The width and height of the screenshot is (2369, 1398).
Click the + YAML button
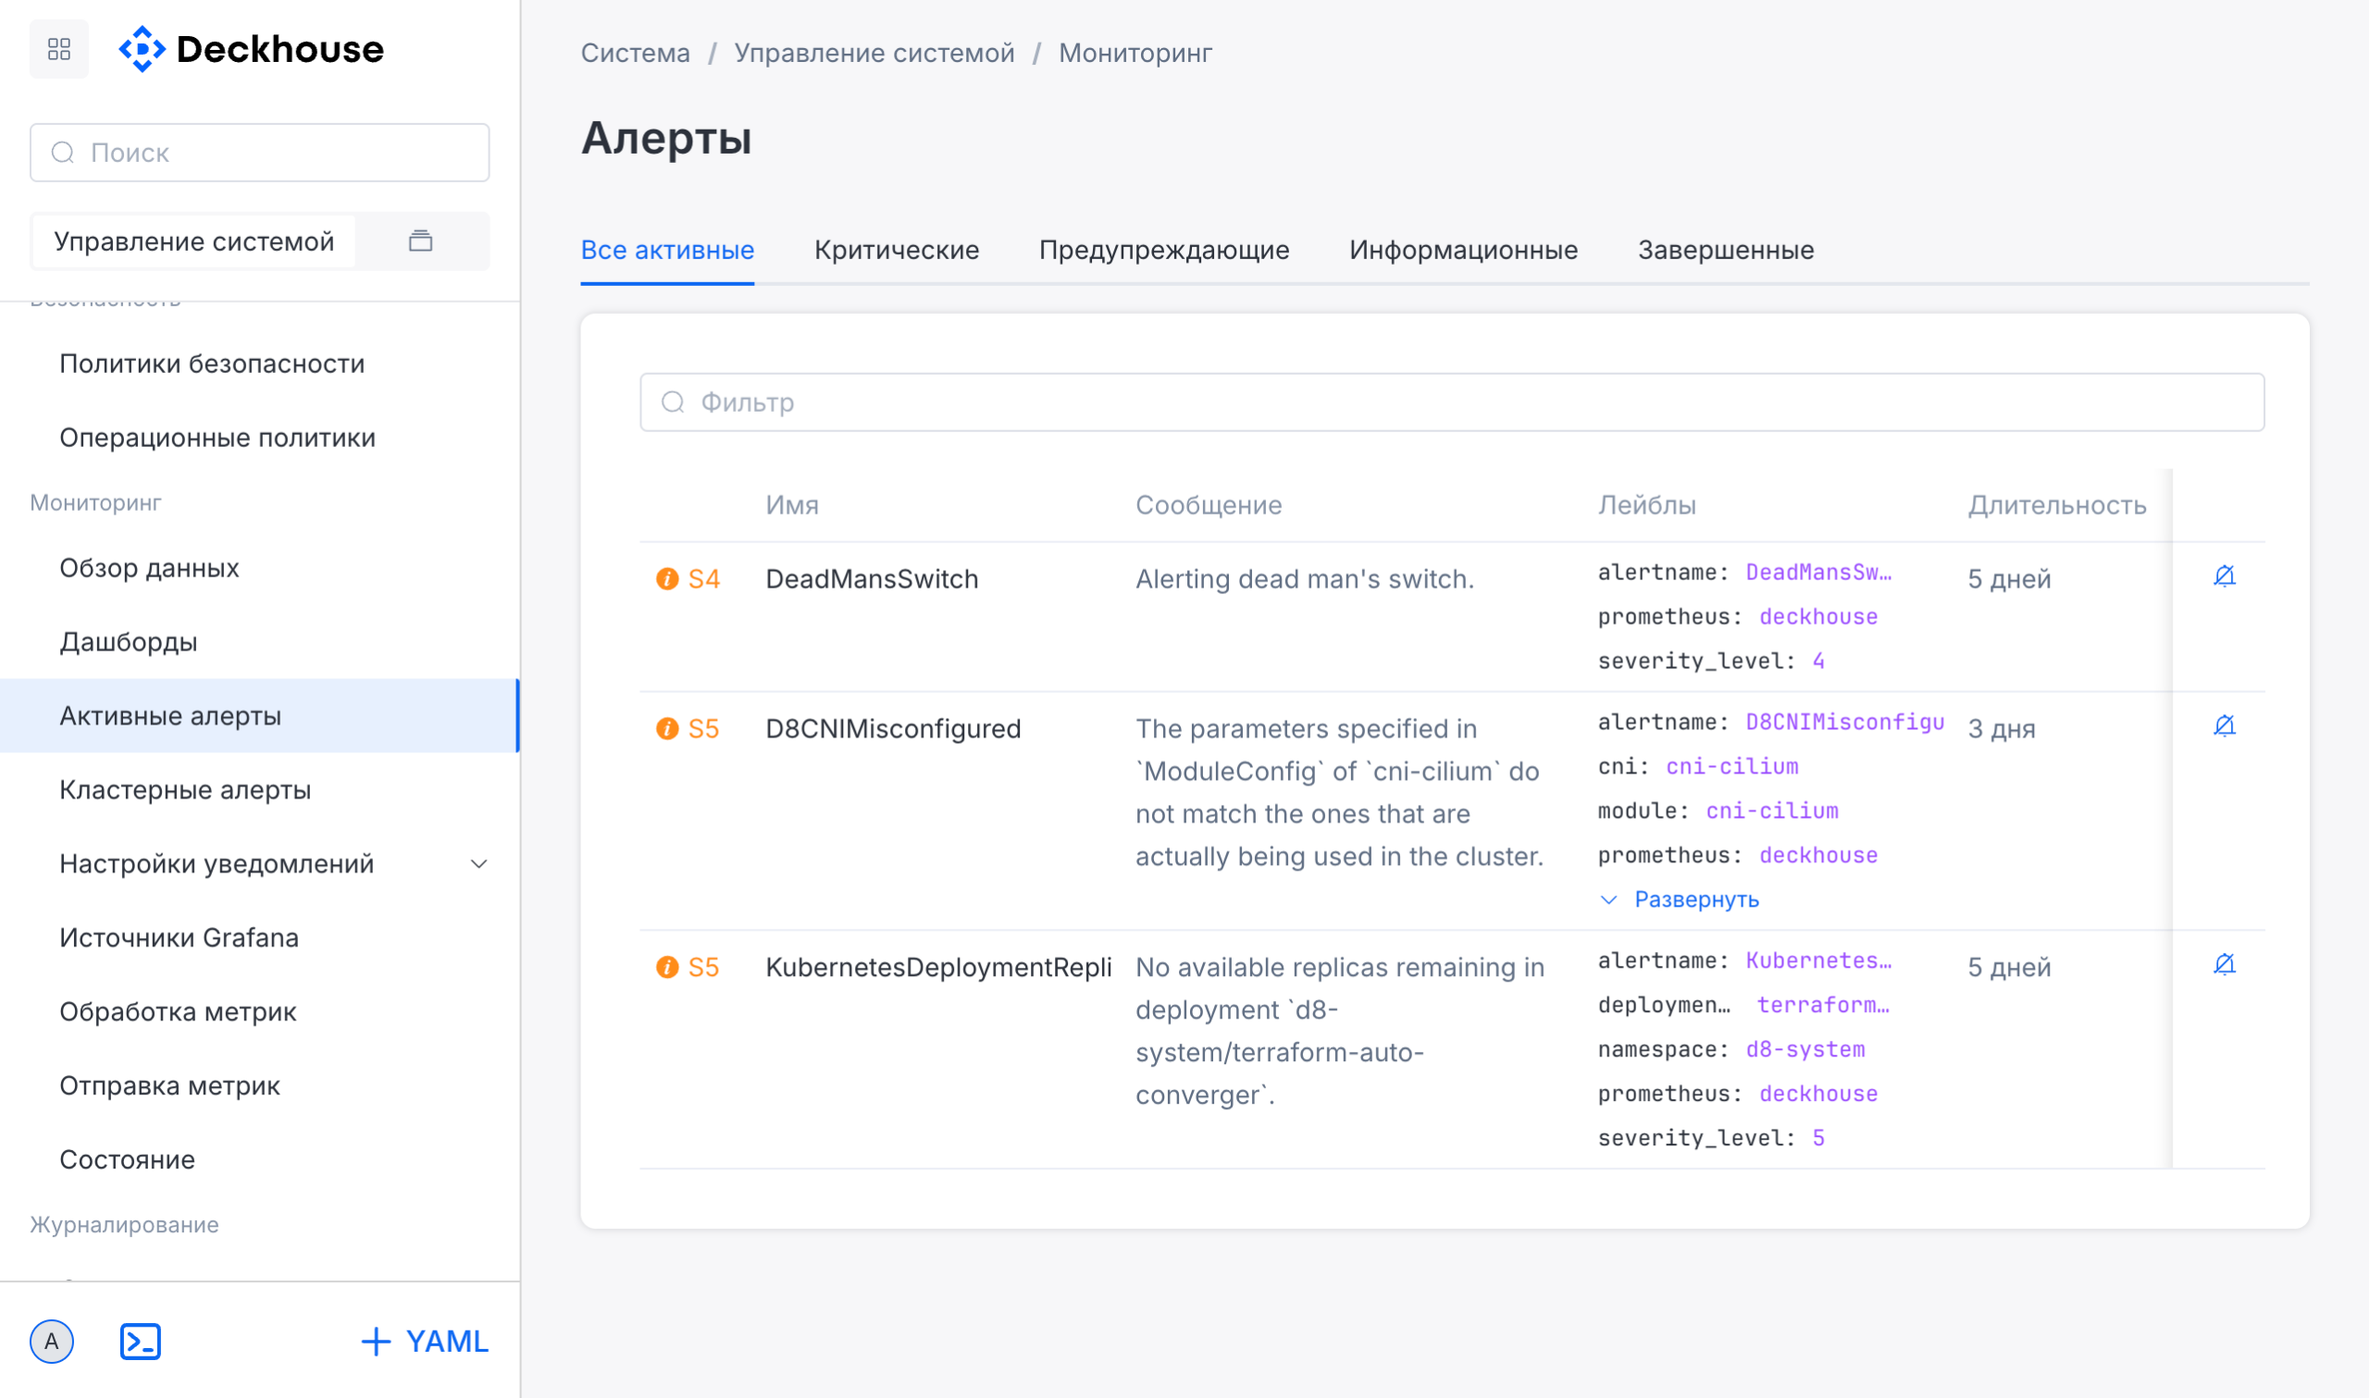tap(425, 1342)
